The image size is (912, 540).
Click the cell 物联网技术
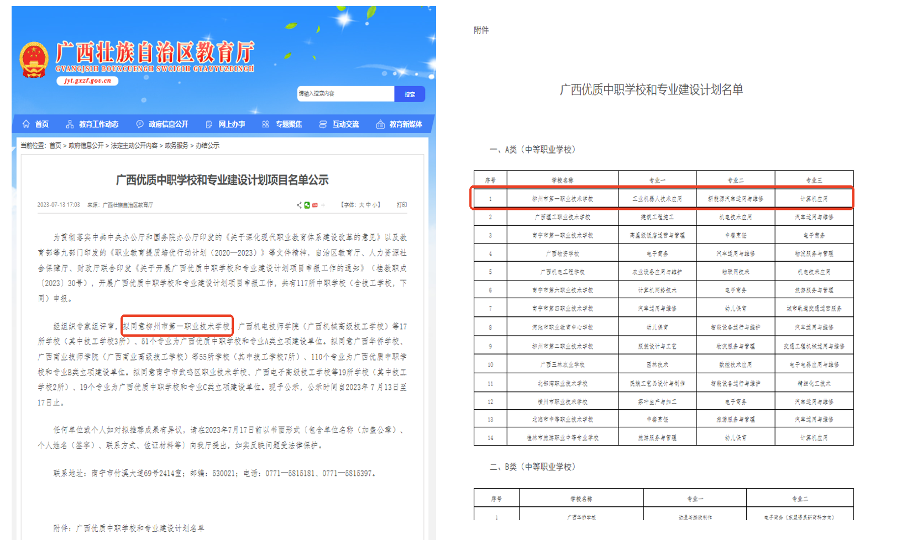pos(736,272)
